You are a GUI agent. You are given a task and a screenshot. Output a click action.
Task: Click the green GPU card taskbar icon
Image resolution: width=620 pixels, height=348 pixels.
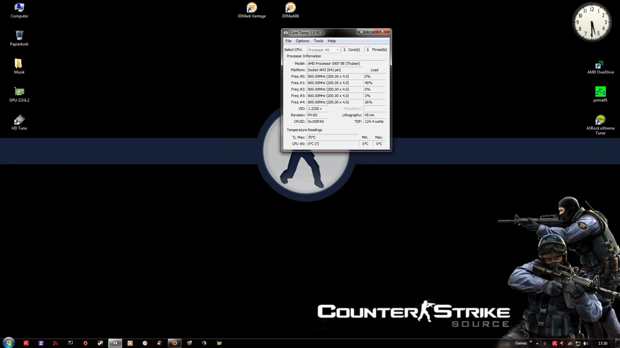[x=219, y=343]
